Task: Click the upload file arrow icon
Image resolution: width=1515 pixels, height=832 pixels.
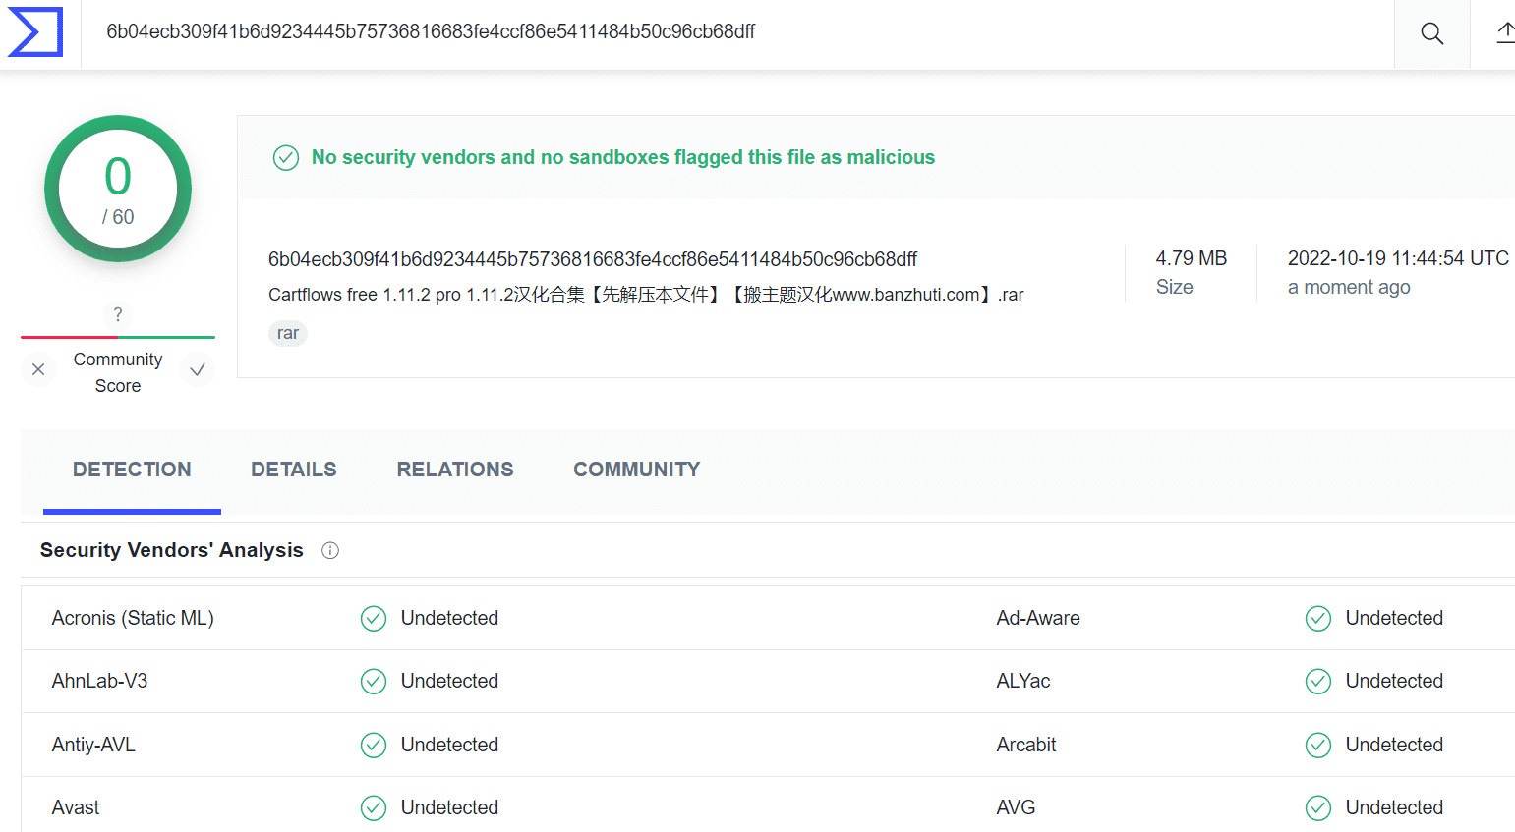Action: (1505, 33)
